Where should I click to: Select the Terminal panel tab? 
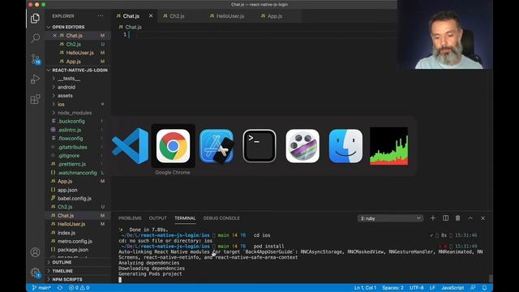(185, 218)
